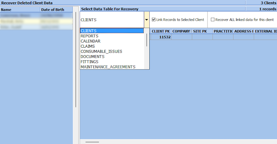Viewport: 277px width, 144px height.
Task: Click the COMPANY column header
Action: [x=182, y=31]
